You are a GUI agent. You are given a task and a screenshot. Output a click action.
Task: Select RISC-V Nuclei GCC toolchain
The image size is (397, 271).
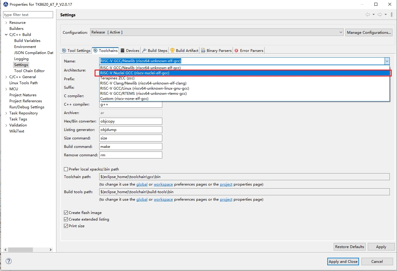[245, 73]
